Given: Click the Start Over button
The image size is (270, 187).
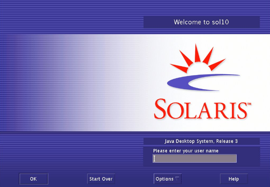Looking at the screenshot, I should tap(101, 179).
